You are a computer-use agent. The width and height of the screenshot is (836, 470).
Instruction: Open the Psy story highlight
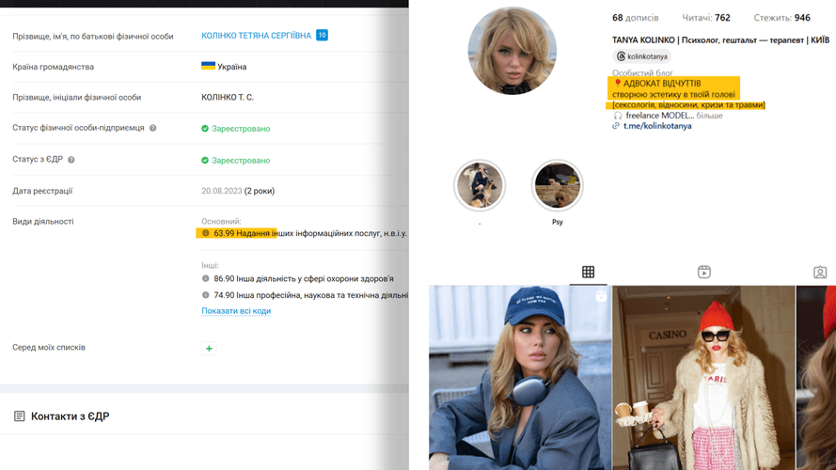point(557,186)
